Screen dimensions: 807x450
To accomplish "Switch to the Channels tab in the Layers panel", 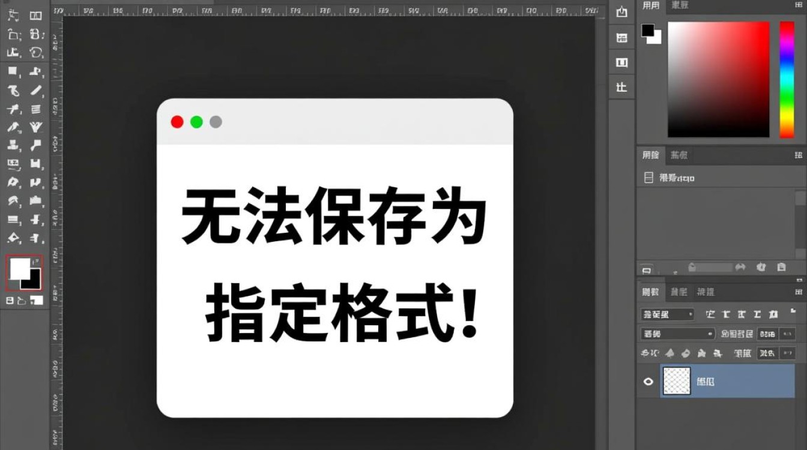I will [678, 293].
